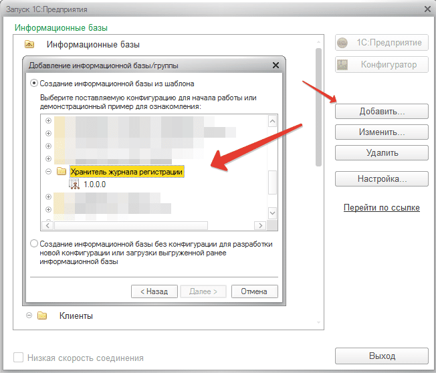Click the Клиенты folder icon

(x=42, y=316)
